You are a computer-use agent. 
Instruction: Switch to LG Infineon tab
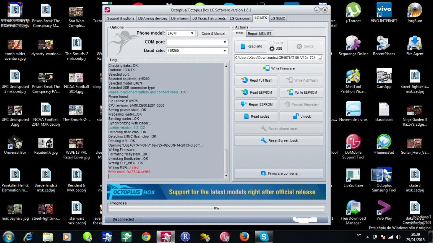click(180, 18)
